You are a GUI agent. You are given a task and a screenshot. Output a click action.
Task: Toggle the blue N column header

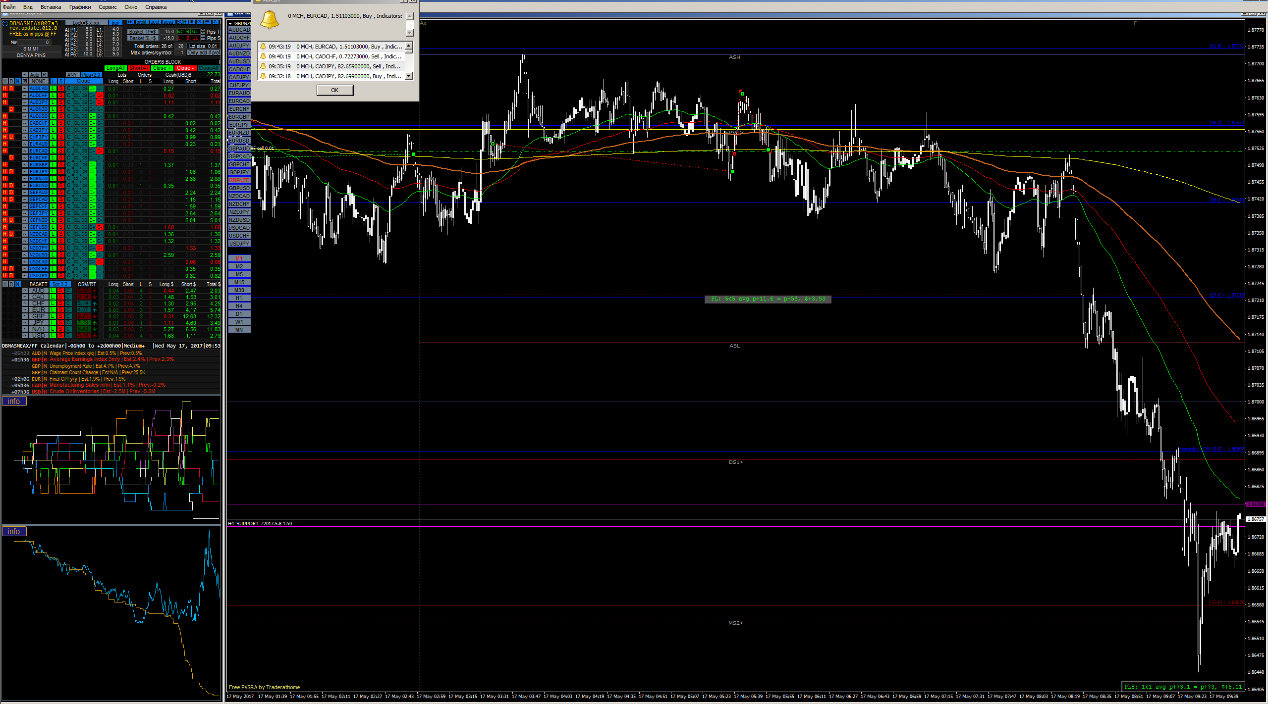(18, 81)
